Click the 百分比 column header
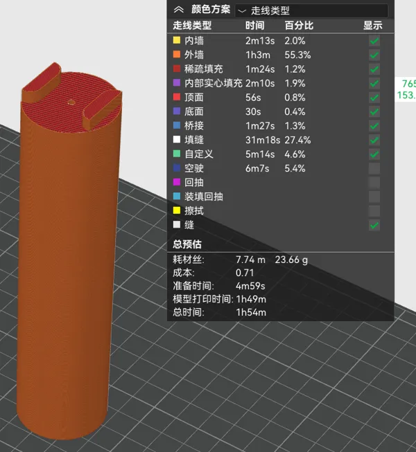Viewport: 416px width, 452px height. click(x=299, y=26)
